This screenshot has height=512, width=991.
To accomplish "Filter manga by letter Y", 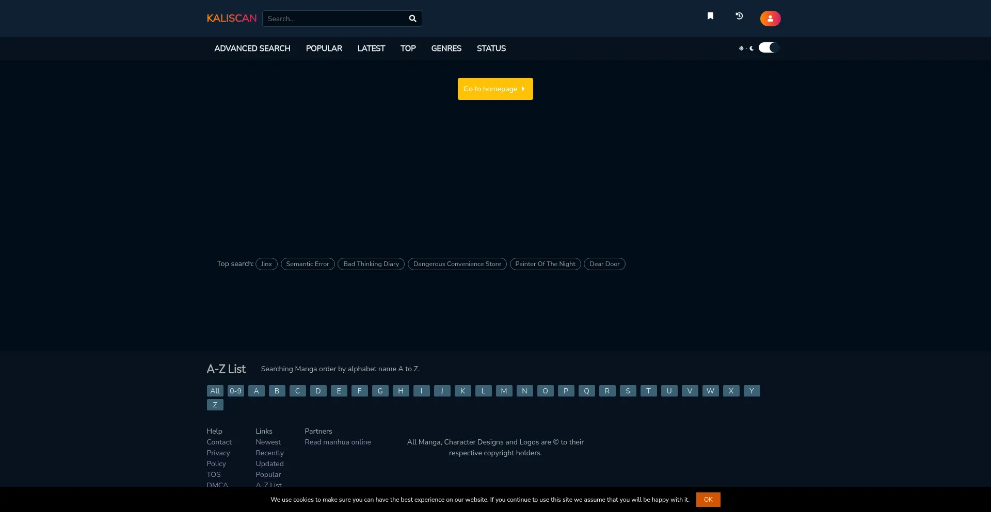I will pos(752,391).
